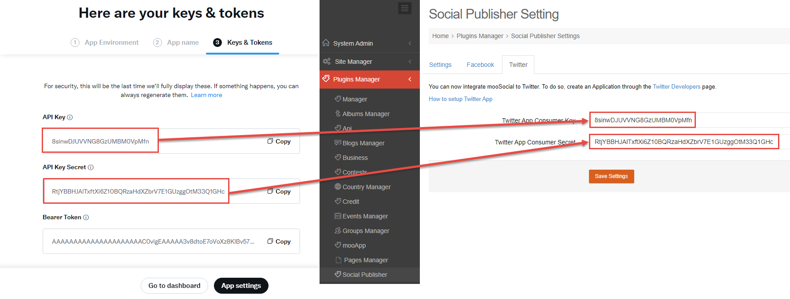Click the Bearer Token value text

153,241
